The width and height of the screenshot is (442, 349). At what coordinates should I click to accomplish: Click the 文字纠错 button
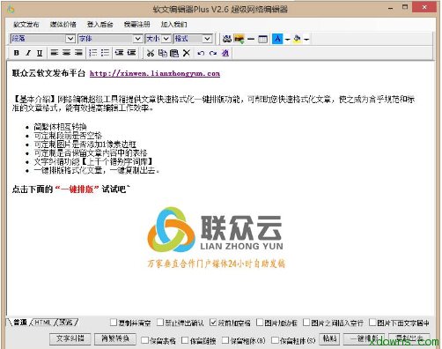click(70, 338)
